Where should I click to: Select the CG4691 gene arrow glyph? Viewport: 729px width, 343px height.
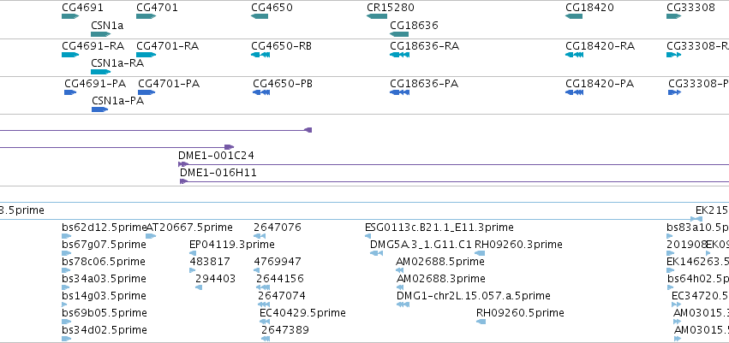(x=70, y=16)
